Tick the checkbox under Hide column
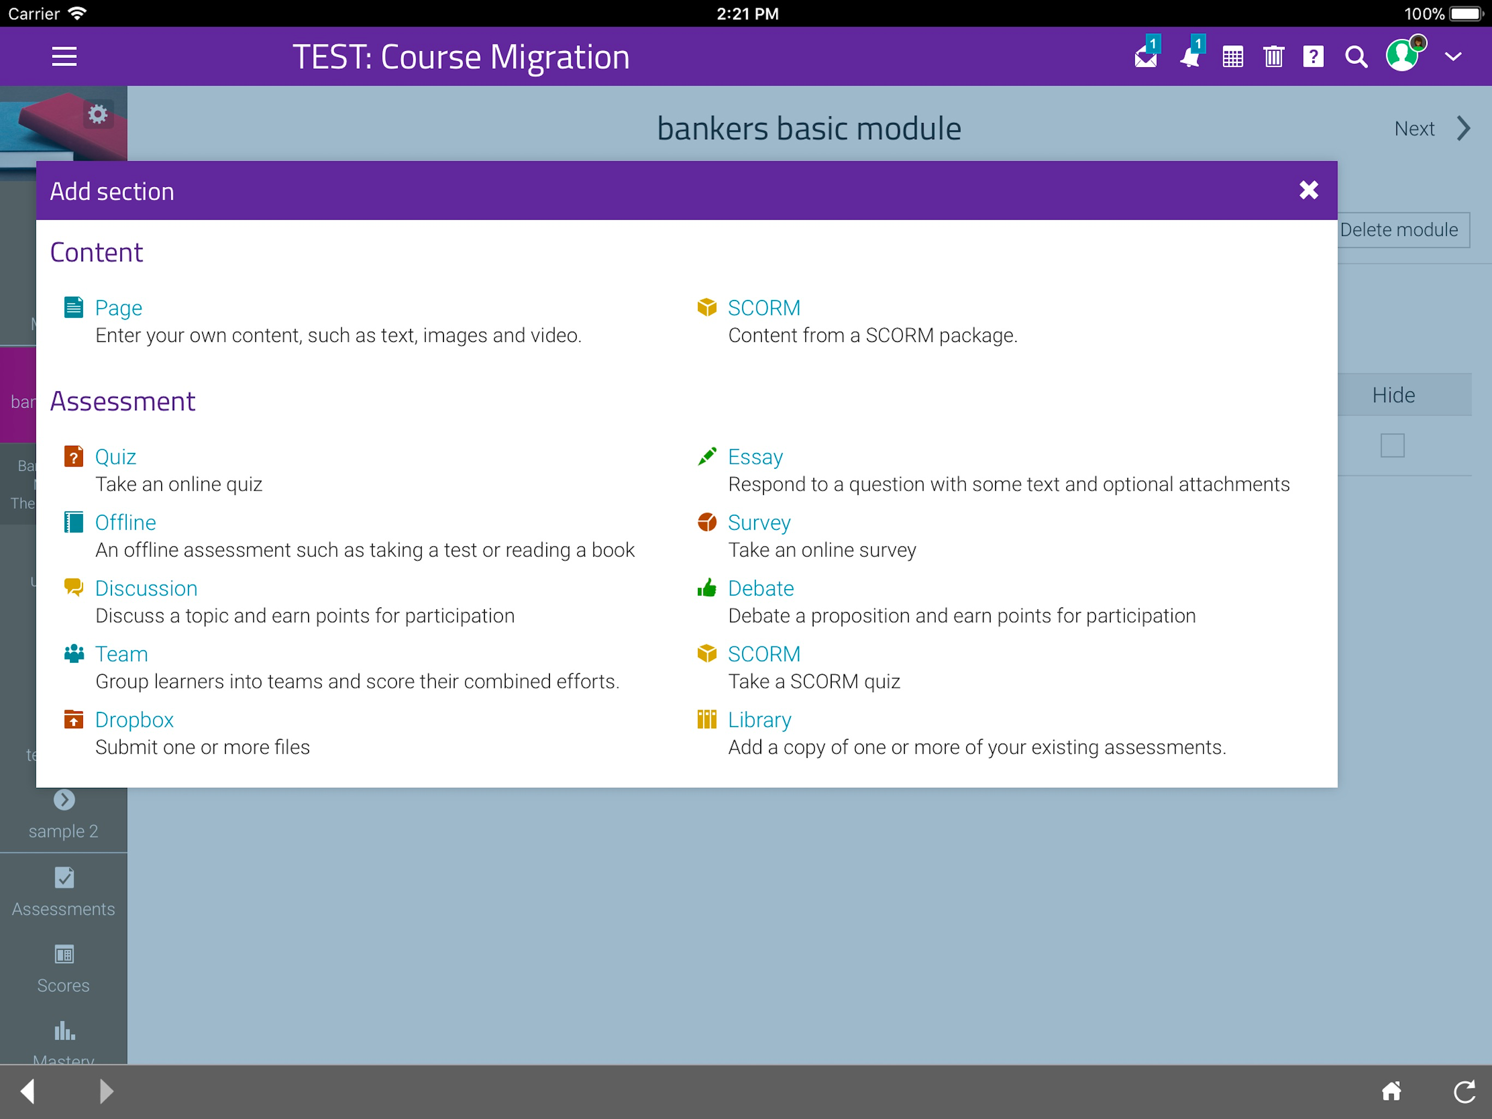Viewport: 1492px width, 1119px height. point(1392,445)
